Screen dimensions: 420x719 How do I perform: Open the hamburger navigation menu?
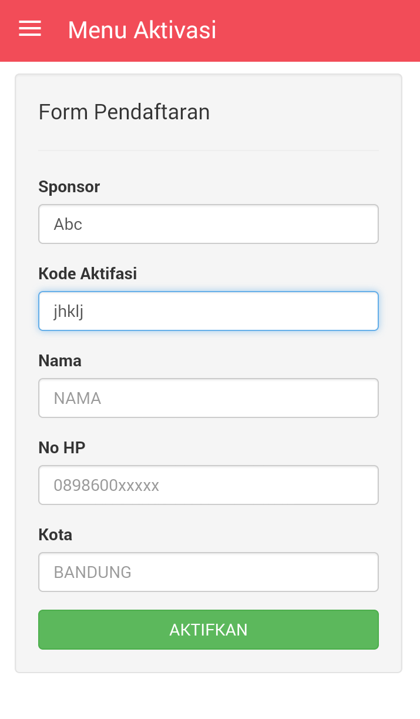(30, 29)
